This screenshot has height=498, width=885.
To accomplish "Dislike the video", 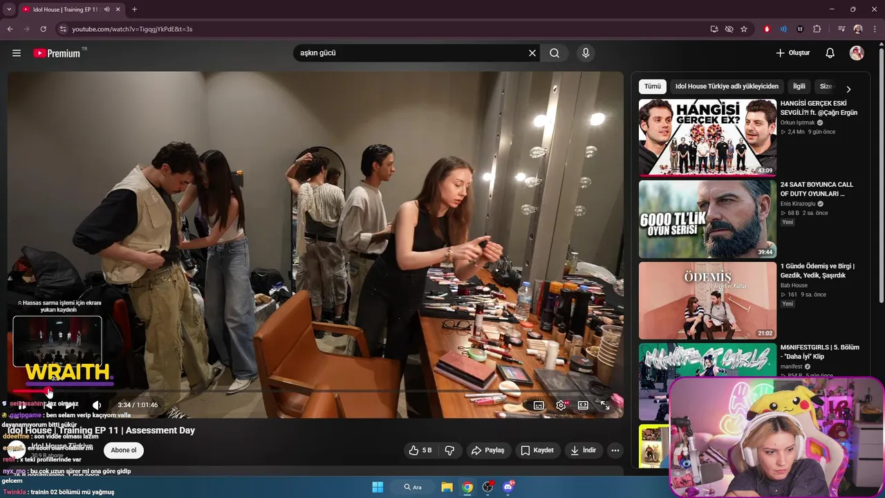I will [x=449, y=450].
